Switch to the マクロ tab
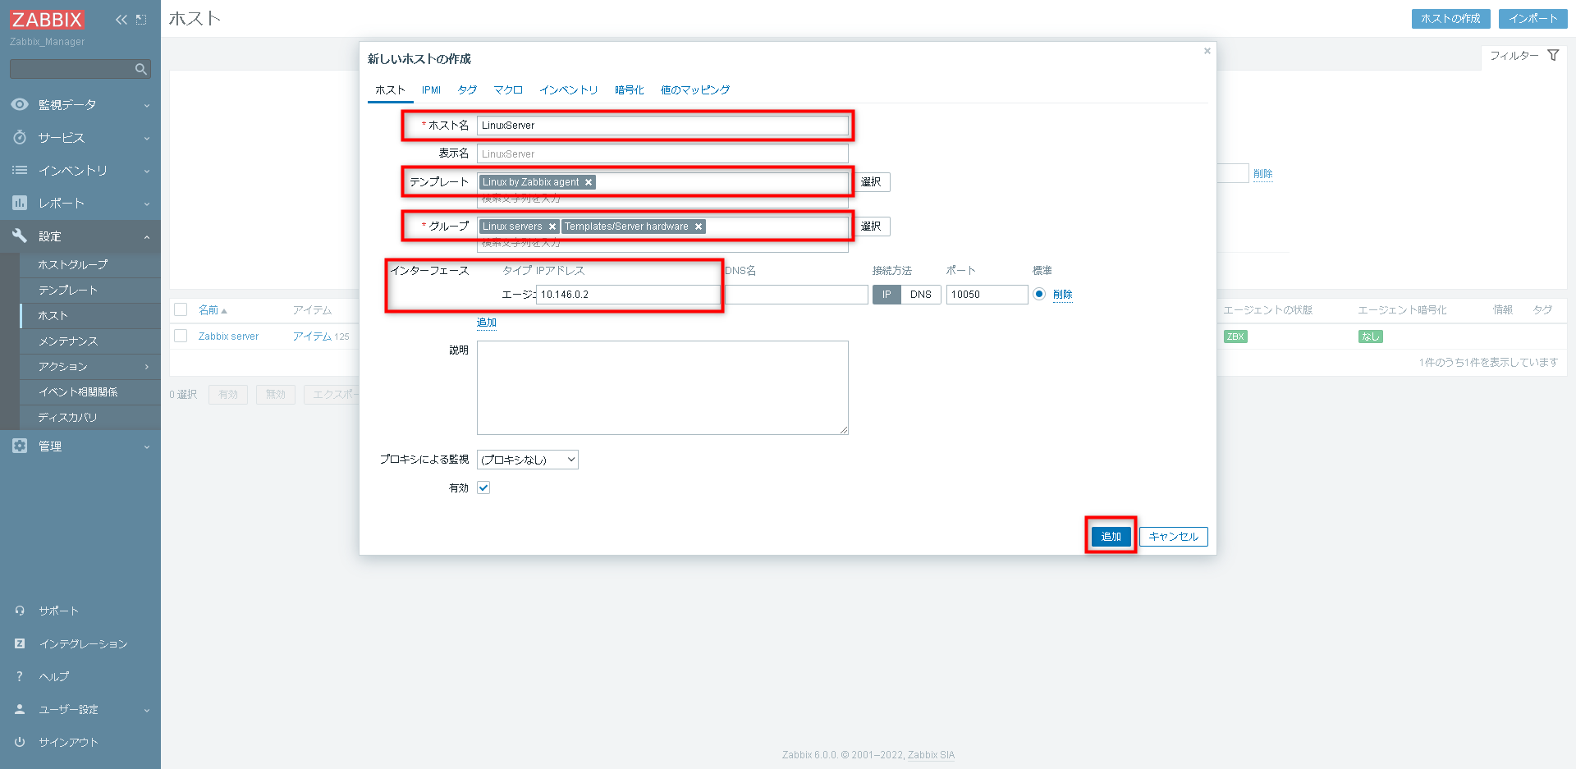This screenshot has height=769, width=1576. [x=508, y=90]
